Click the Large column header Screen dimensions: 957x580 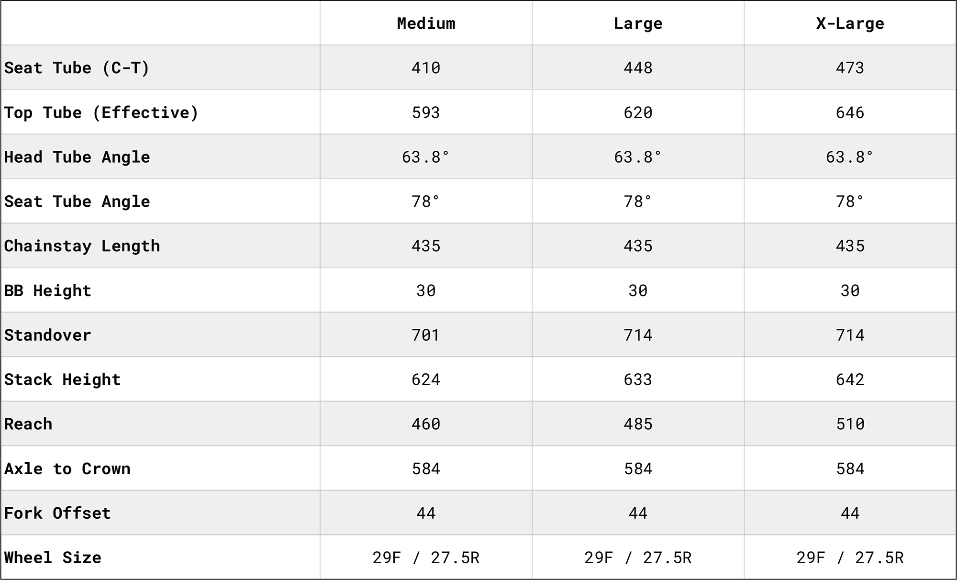pos(638,23)
